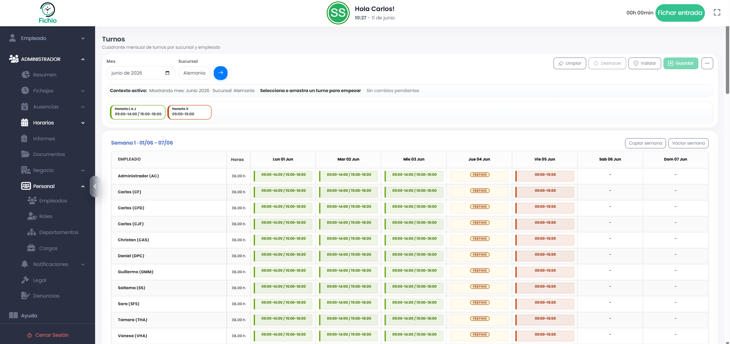
Task: Click the Deshacer button
Action: click(607, 63)
